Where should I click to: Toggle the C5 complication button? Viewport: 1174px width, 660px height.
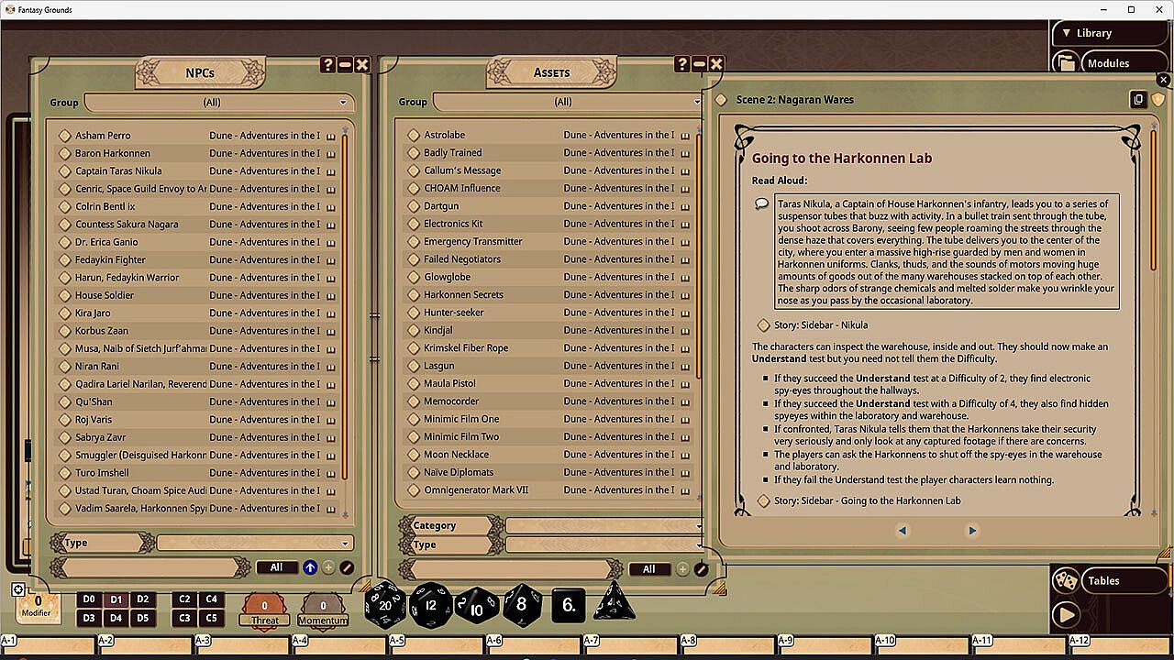point(211,618)
